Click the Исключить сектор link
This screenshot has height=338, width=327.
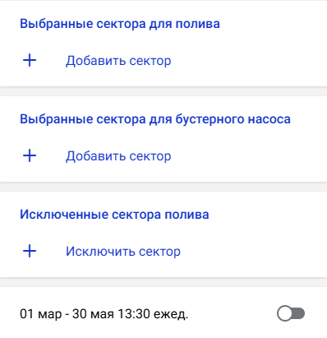(123, 252)
